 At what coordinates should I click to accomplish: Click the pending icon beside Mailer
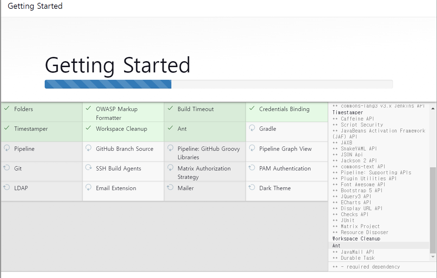coord(170,187)
